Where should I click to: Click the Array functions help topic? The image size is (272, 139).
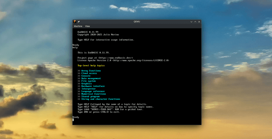(91, 71)
